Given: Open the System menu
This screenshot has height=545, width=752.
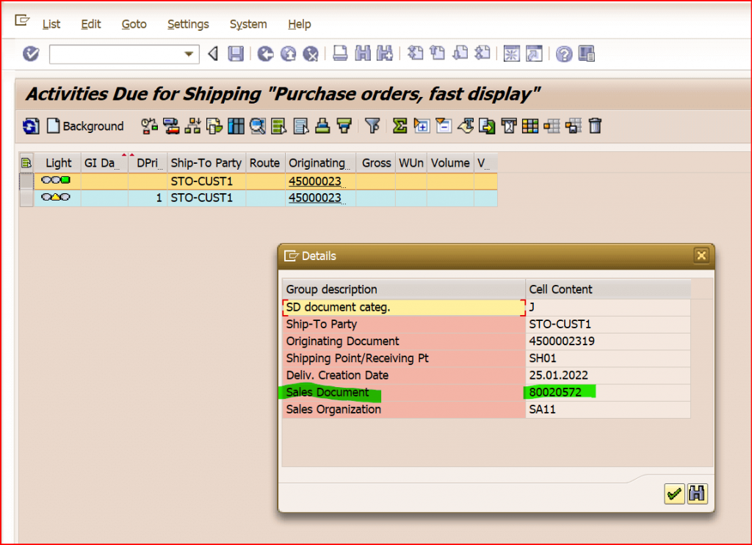Looking at the screenshot, I should click(x=248, y=24).
